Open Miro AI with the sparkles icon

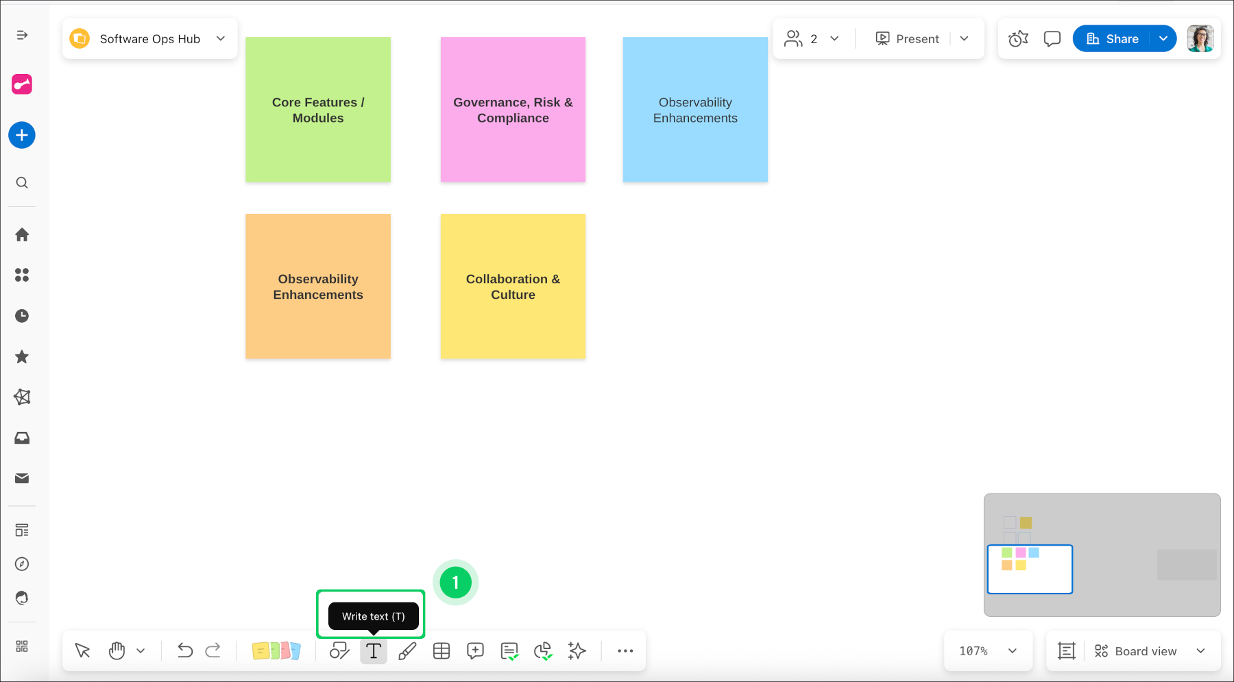point(577,651)
